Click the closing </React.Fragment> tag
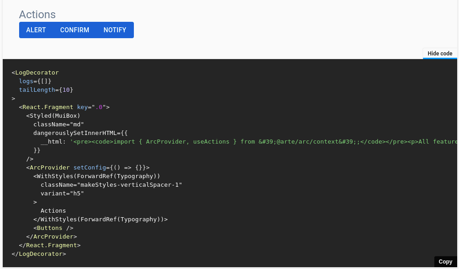Viewport: 459px width, 269px height. tap(50, 245)
